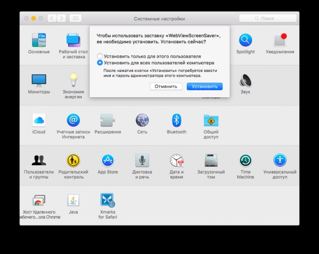Image resolution: width=319 pixels, height=254 pixels.
Task: Select install for all computer users
Action: coord(155,63)
